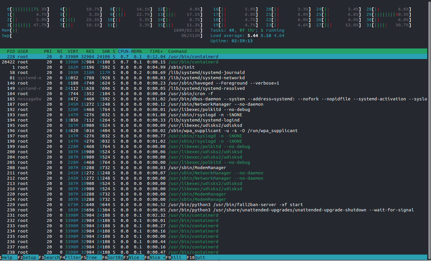Select the systemd-resolved process row
The width and height of the screenshot is (431, 261).
tap(213, 88)
